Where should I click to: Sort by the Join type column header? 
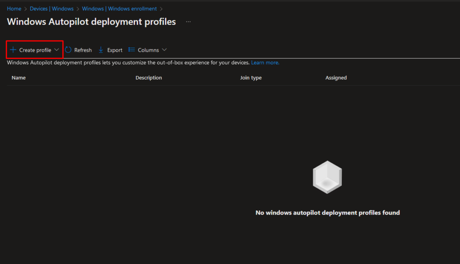coord(251,78)
